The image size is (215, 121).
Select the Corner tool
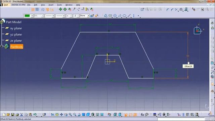point(168,10)
